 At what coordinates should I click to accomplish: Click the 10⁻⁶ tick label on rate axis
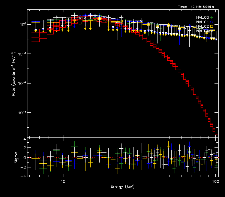[x=22, y=113]
